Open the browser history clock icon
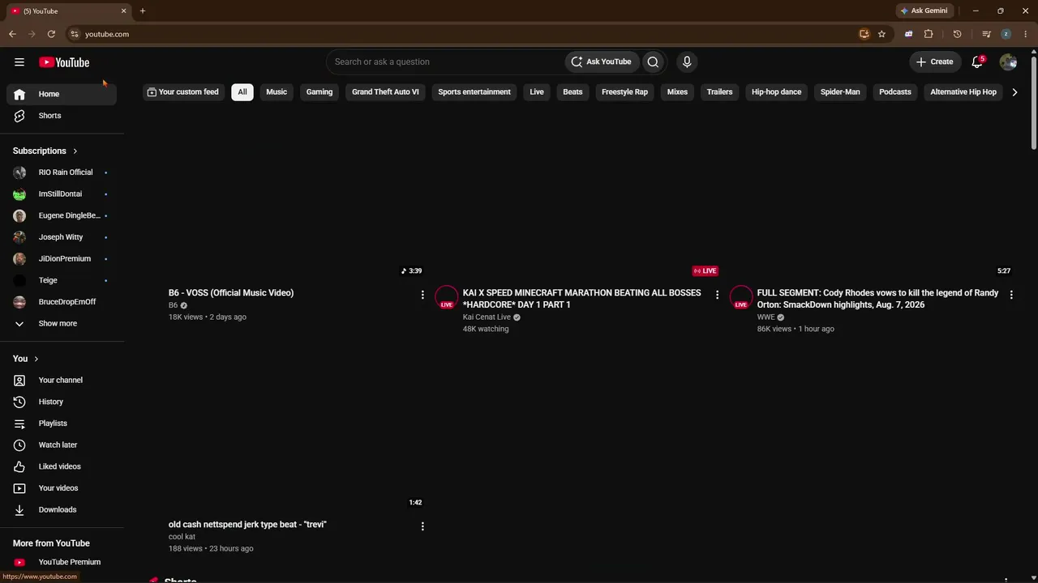1038x583 pixels. pyautogui.click(x=957, y=34)
